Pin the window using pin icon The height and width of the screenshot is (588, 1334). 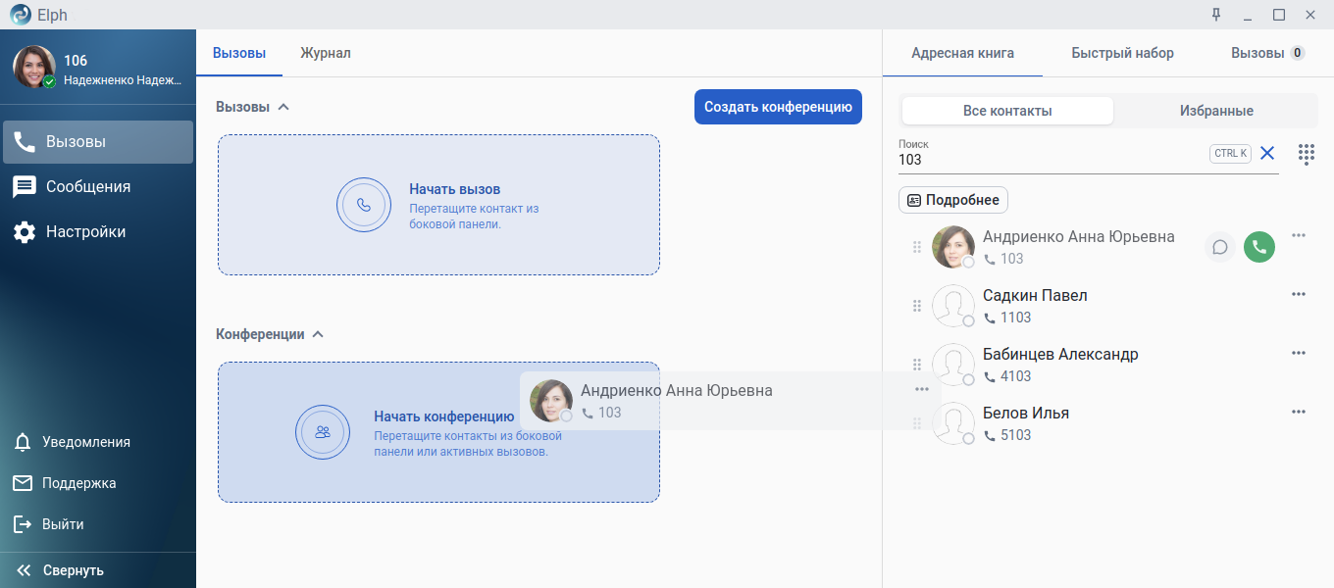coord(1216,15)
